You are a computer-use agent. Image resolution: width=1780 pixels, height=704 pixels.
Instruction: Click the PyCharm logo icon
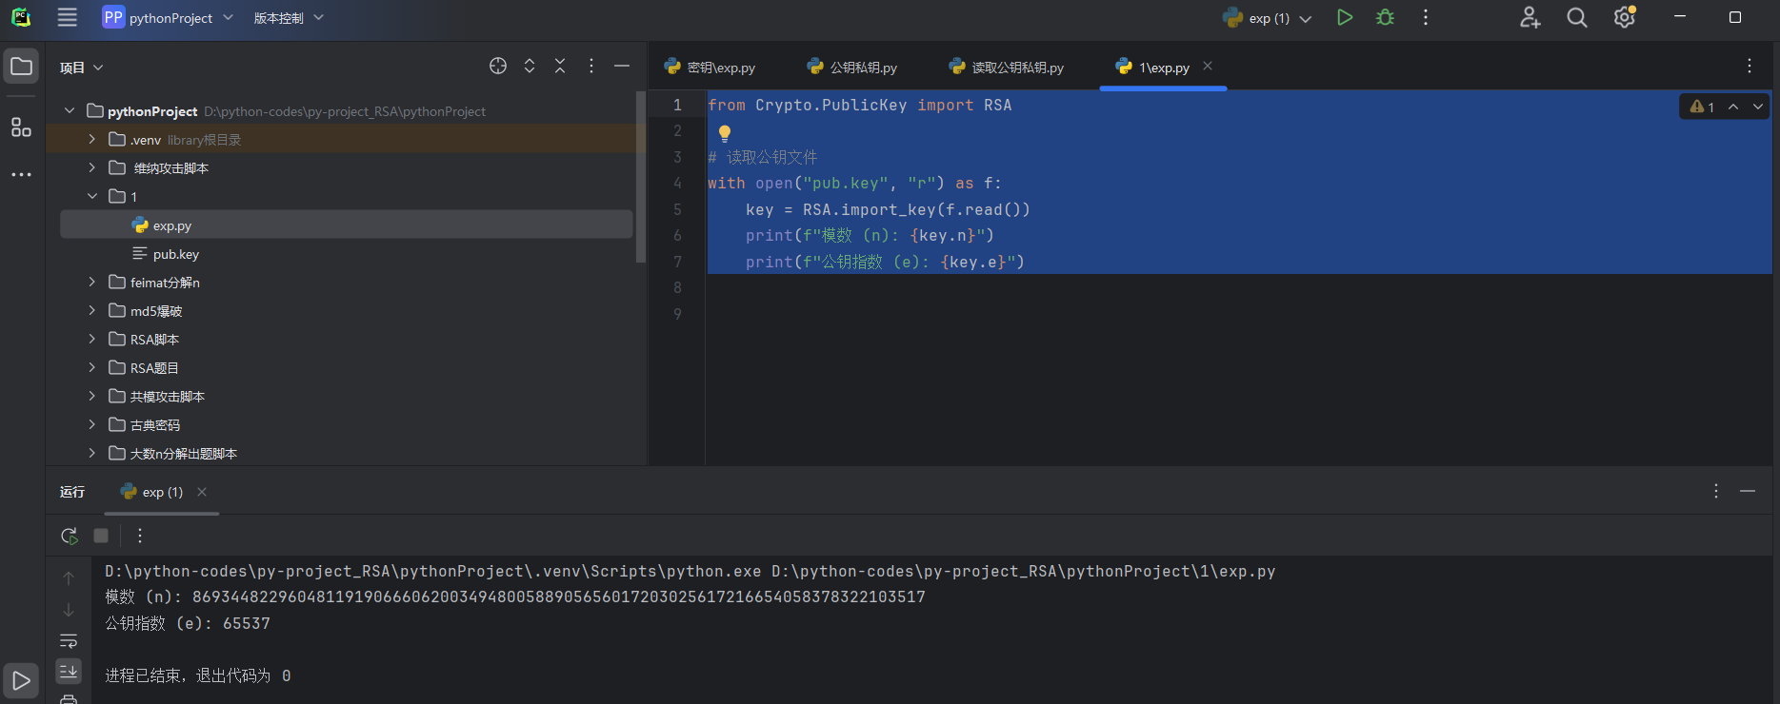click(x=21, y=17)
